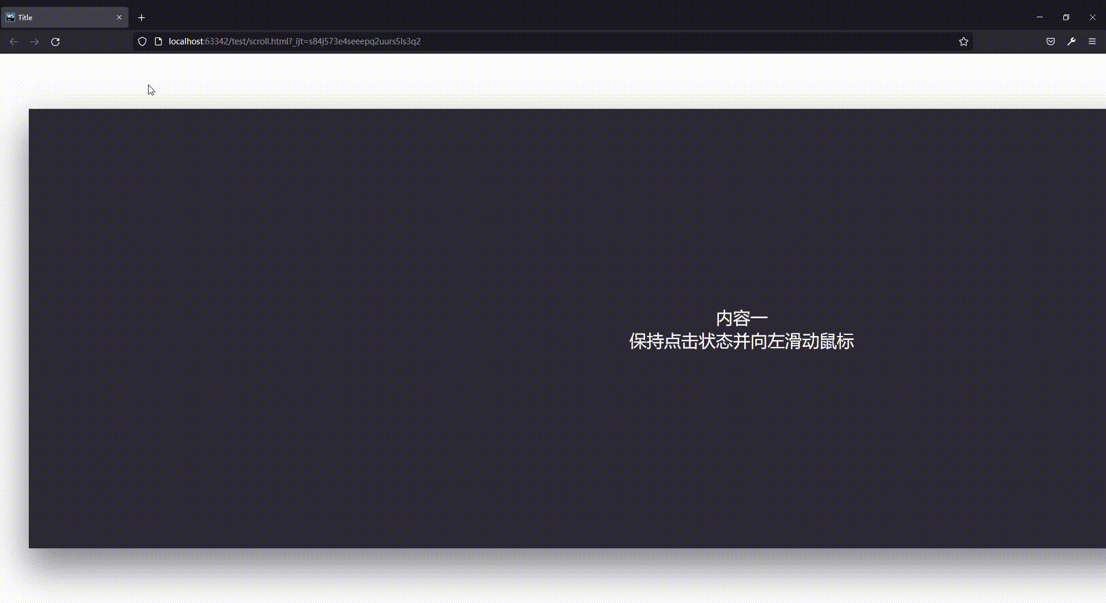
Task: Select the Title tab
Action: click(65, 17)
